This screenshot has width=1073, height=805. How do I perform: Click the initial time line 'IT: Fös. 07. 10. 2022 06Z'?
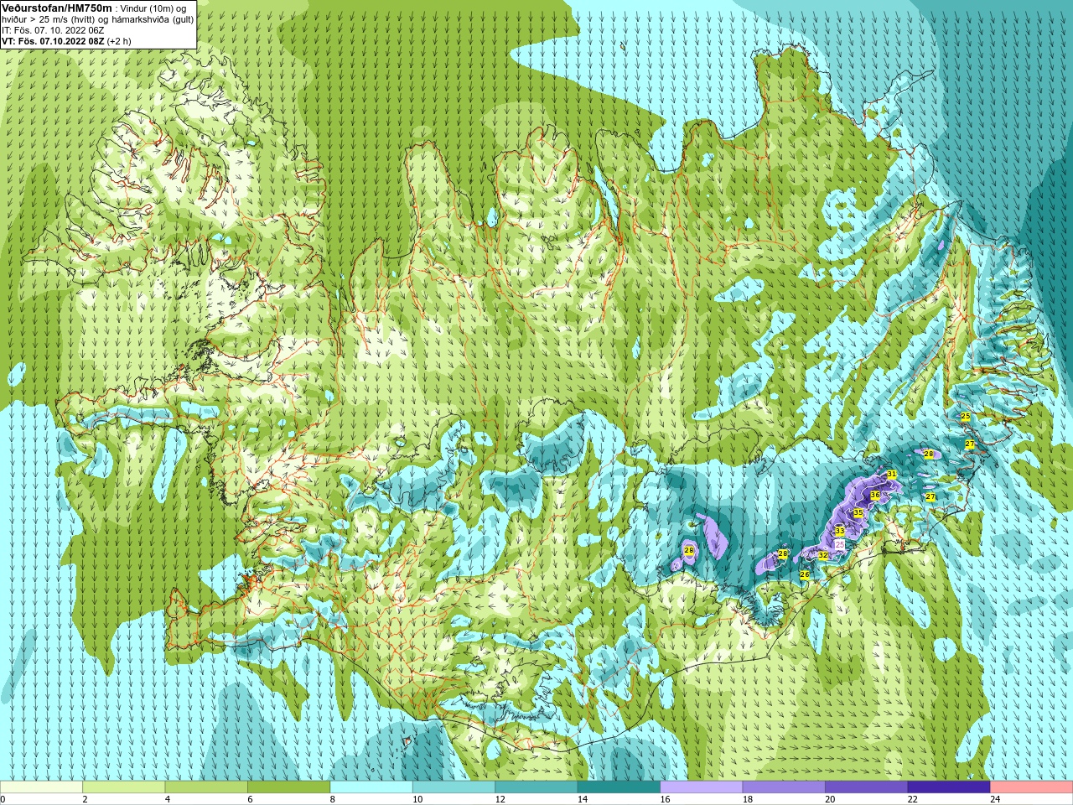point(53,29)
